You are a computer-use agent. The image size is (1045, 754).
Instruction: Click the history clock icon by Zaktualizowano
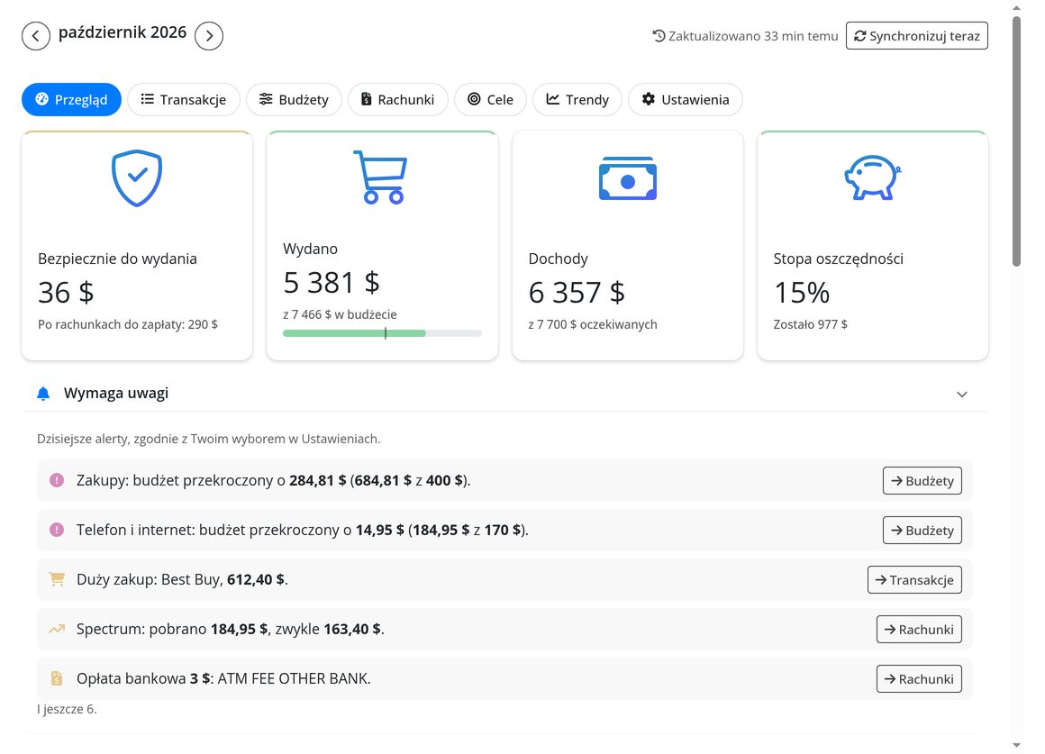pos(659,36)
